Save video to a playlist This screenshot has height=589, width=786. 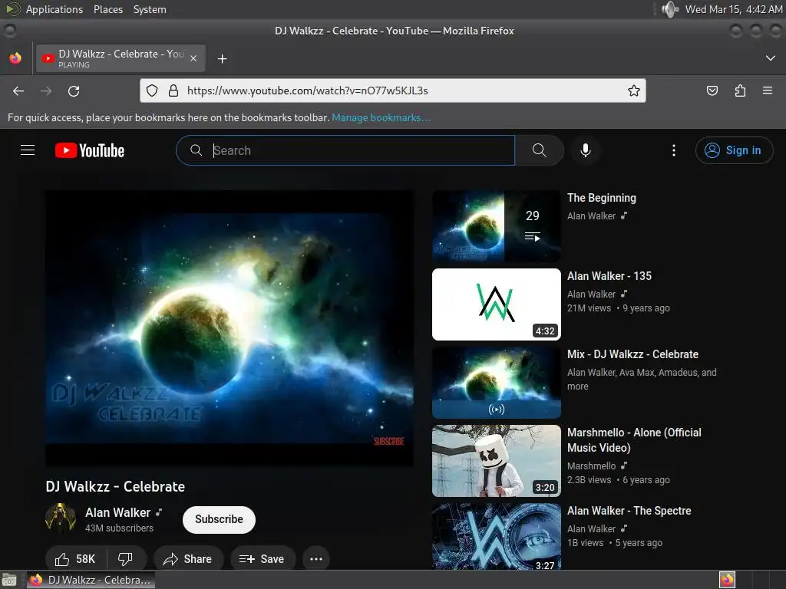point(263,559)
